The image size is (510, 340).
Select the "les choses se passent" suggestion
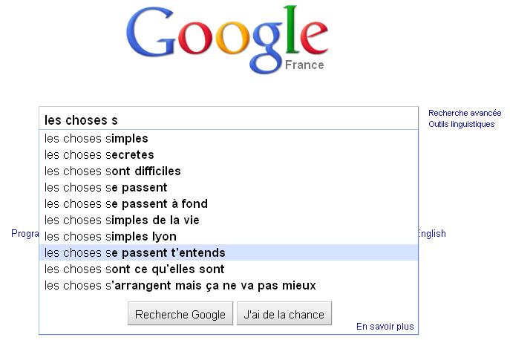[229, 187]
